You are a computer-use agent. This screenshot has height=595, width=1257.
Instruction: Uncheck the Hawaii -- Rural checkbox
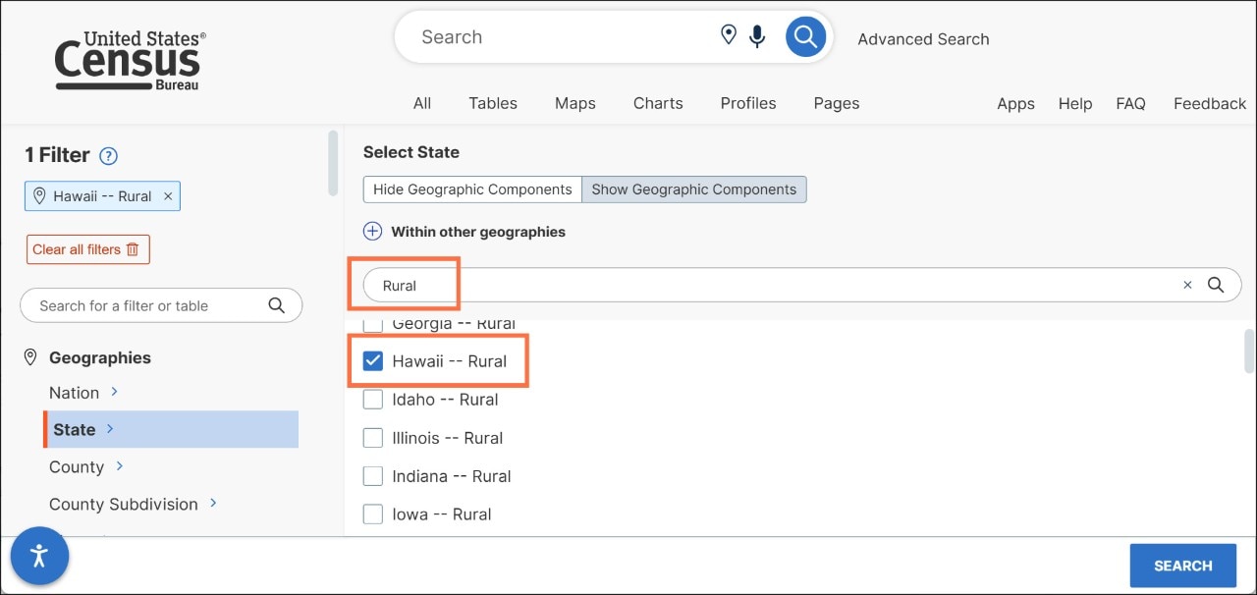(x=373, y=361)
